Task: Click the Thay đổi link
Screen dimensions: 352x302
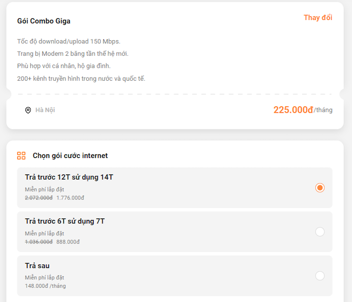Action: pos(318,17)
